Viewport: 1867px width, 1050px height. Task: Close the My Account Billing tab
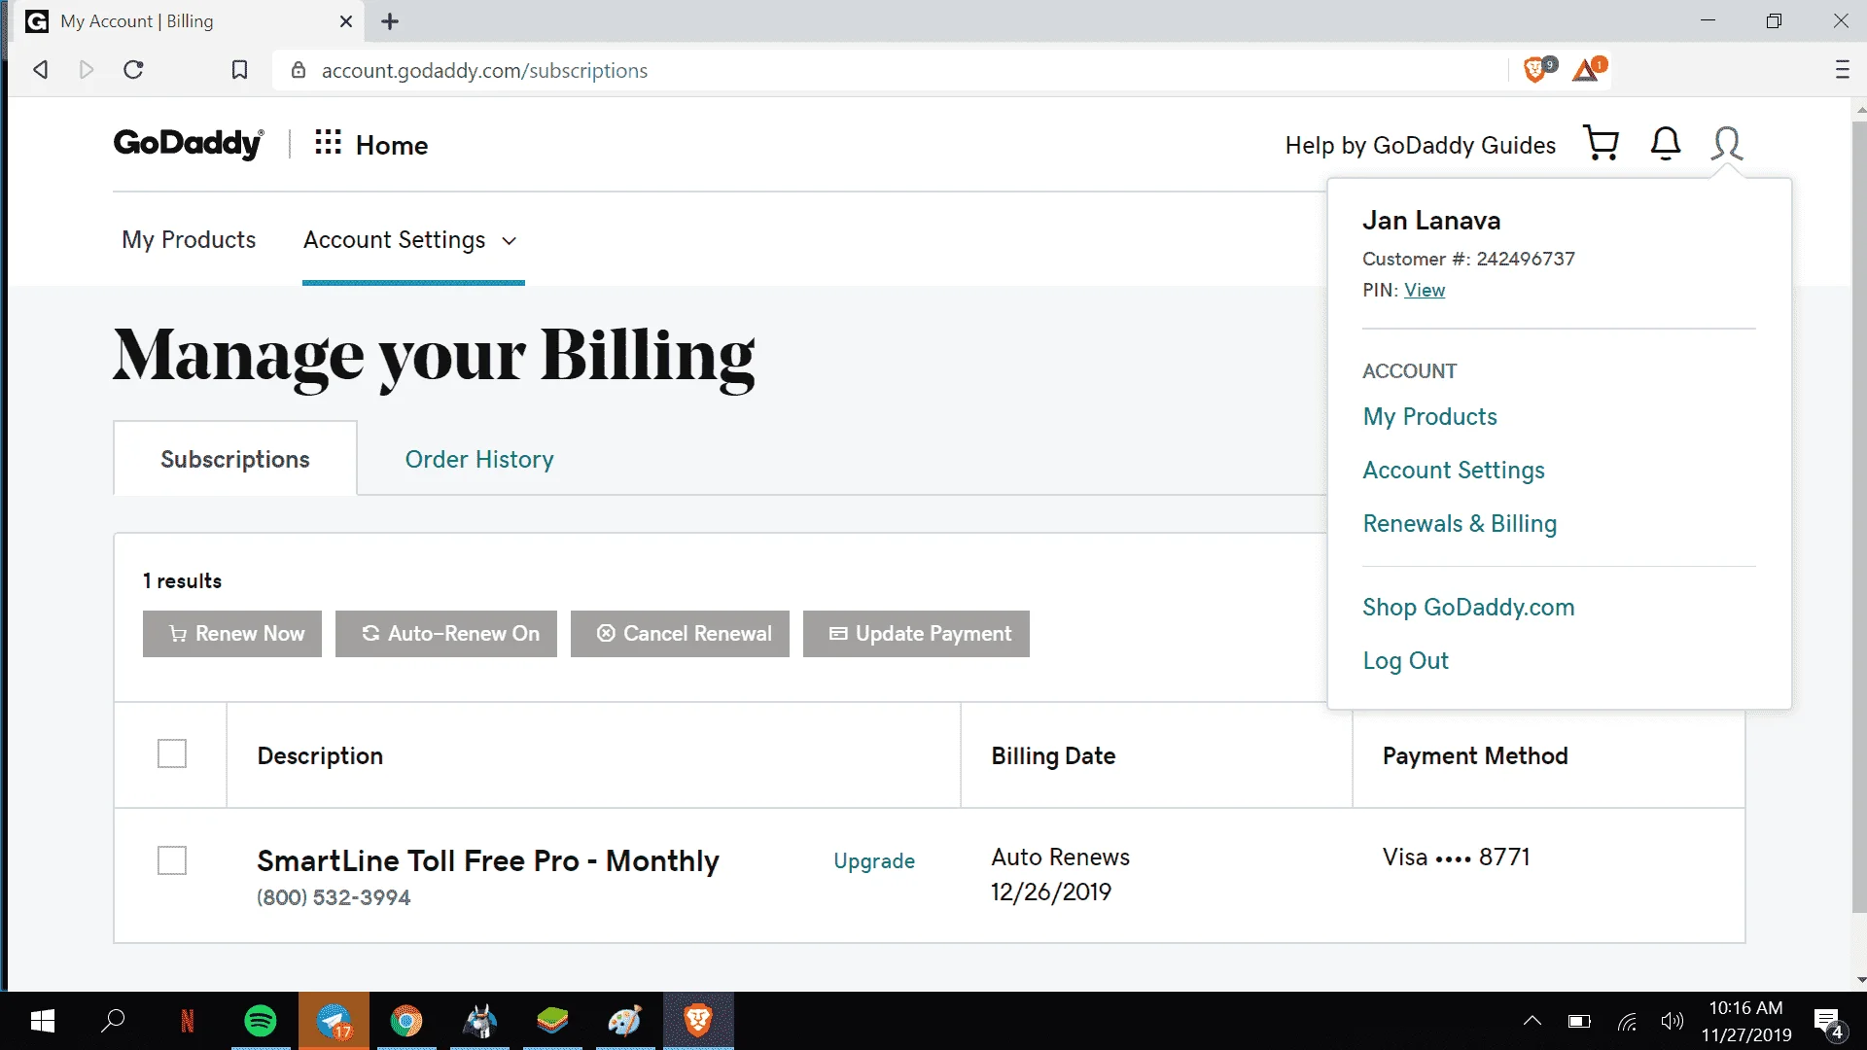pos(345,21)
